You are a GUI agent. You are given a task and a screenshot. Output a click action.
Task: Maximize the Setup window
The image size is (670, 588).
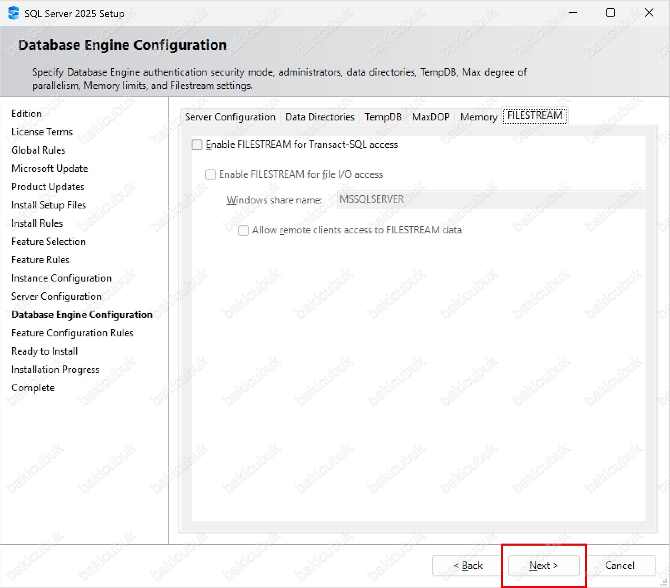tap(611, 13)
